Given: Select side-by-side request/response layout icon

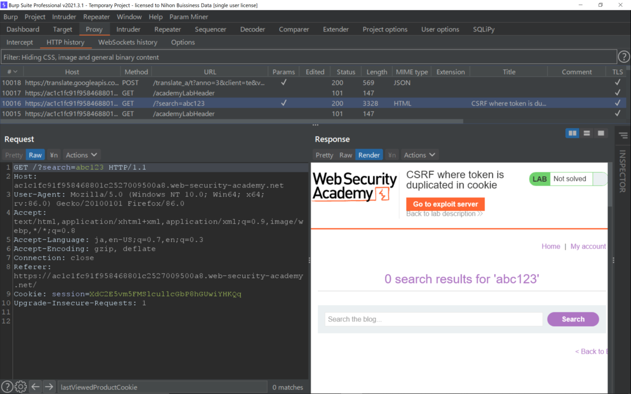Looking at the screenshot, I should pyautogui.click(x=572, y=133).
